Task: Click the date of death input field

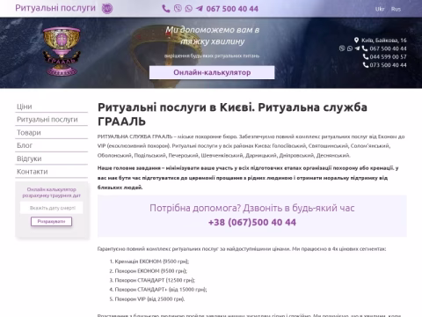Action: [52, 208]
